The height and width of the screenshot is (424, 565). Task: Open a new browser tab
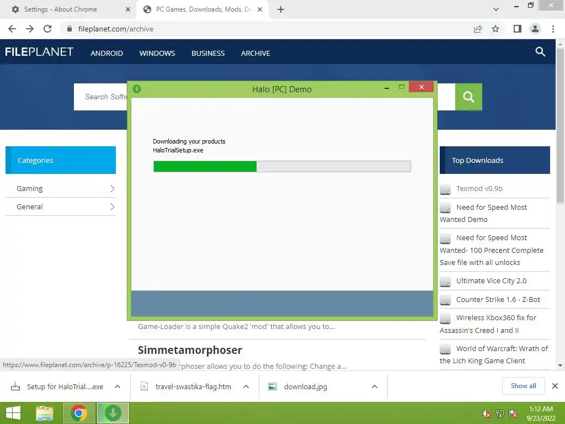point(281,9)
